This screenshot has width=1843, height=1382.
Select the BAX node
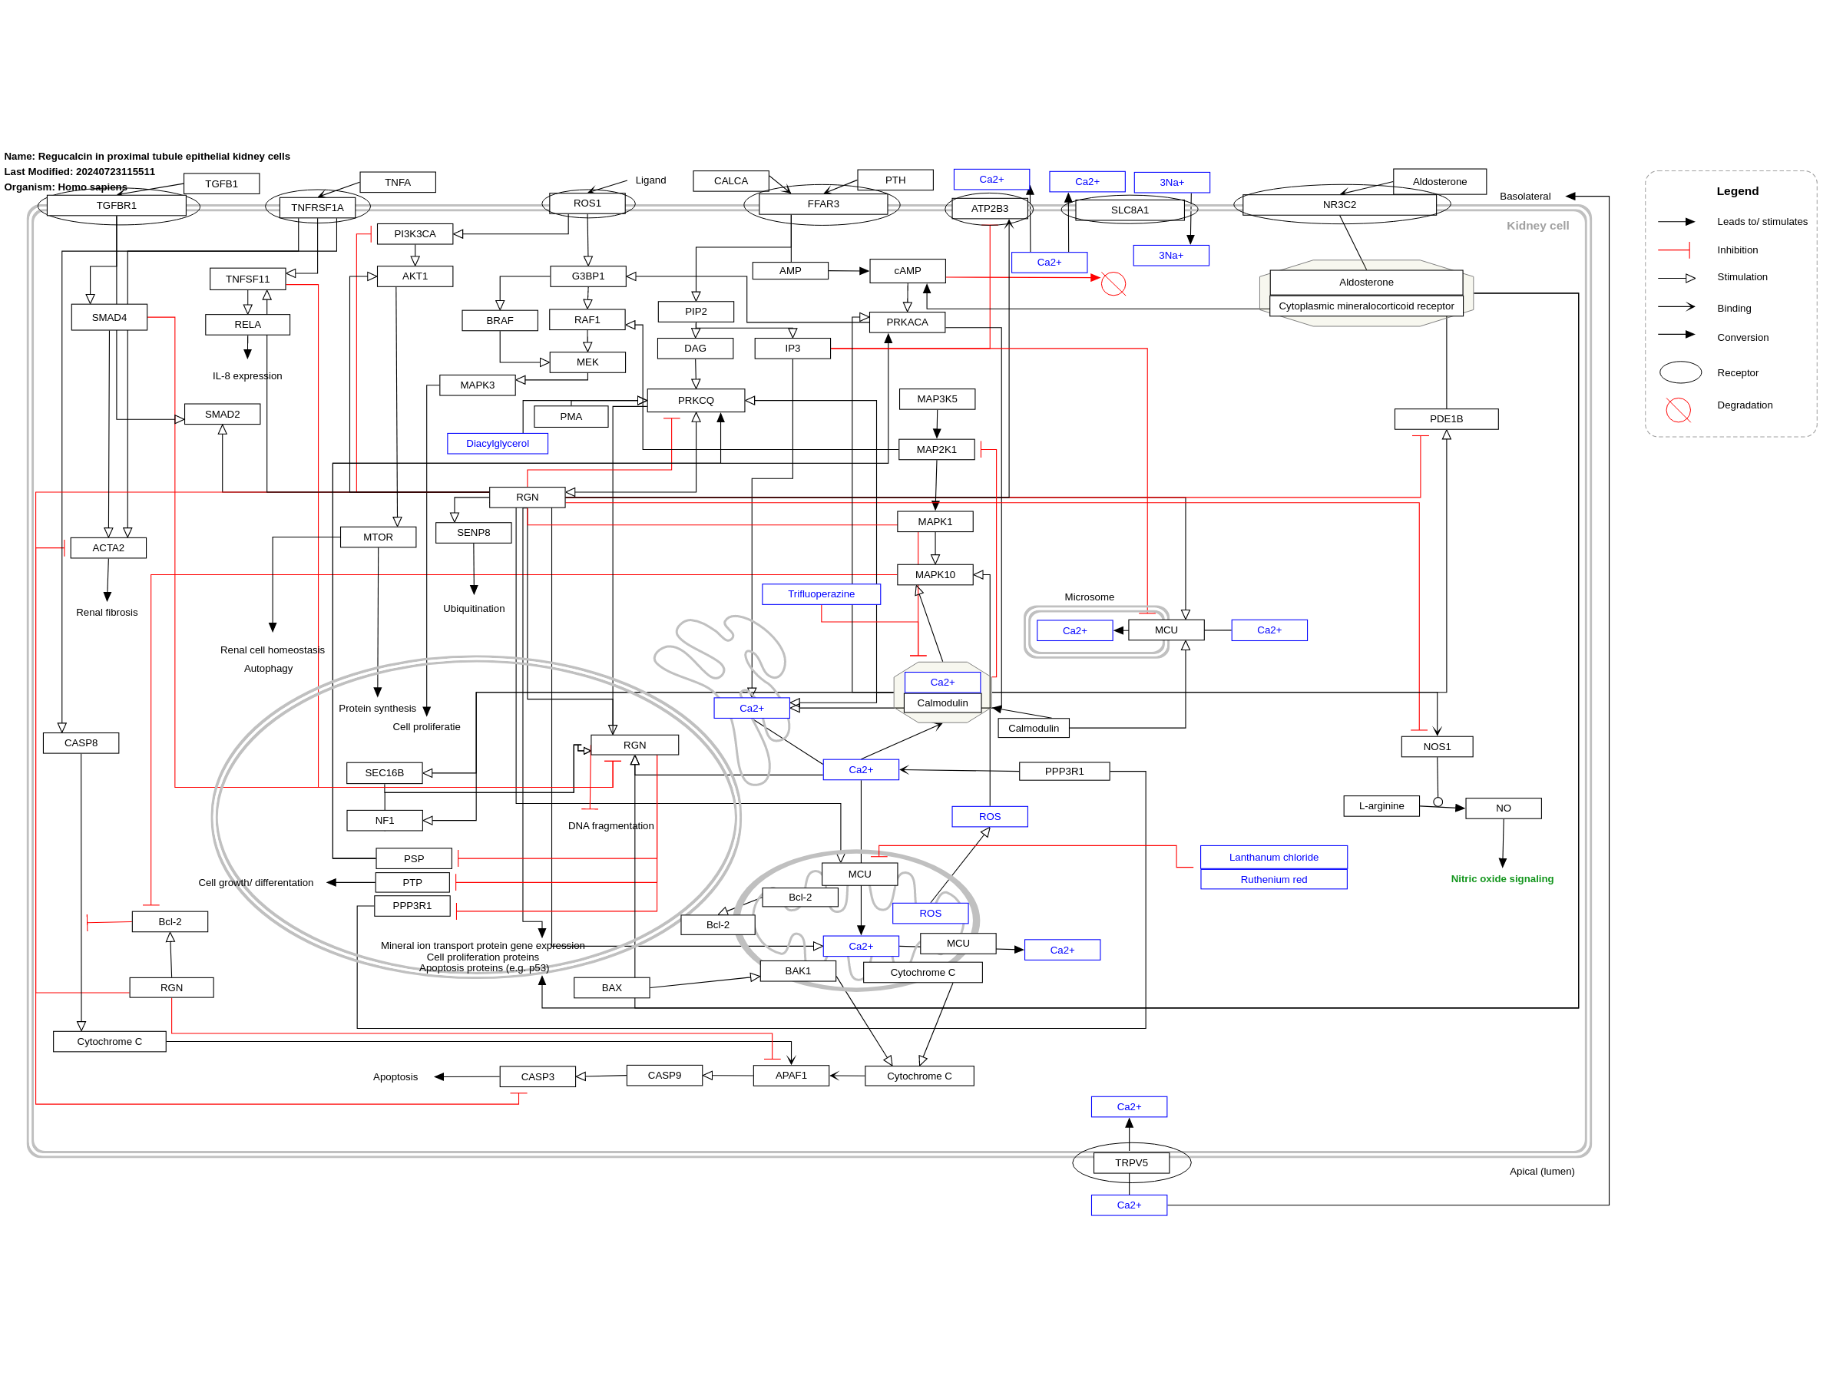pos(612,989)
